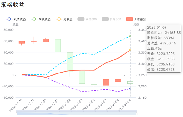
Task: Select the tall green candlestick for 2025-01-02
Action: tap(70, 62)
